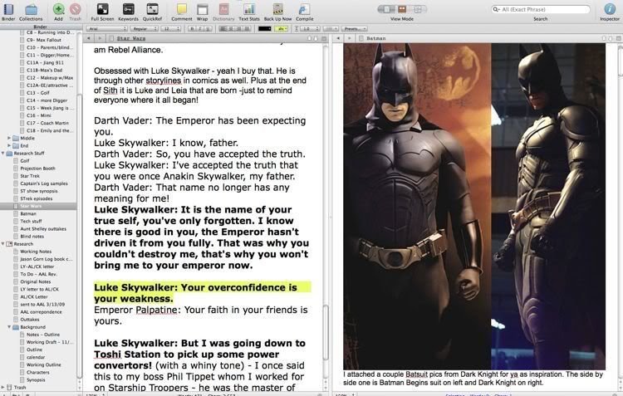Go back in Batman editor history

click(339, 38)
